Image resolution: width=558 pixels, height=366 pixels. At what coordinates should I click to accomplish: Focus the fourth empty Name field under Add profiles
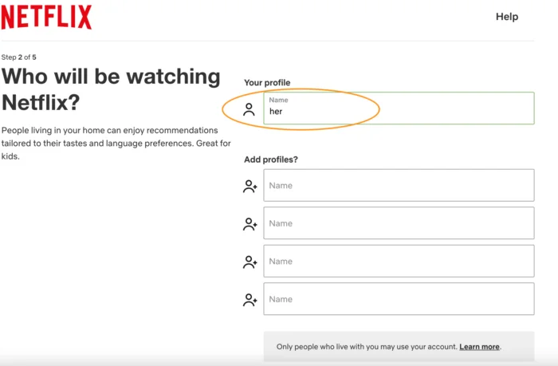399,299
